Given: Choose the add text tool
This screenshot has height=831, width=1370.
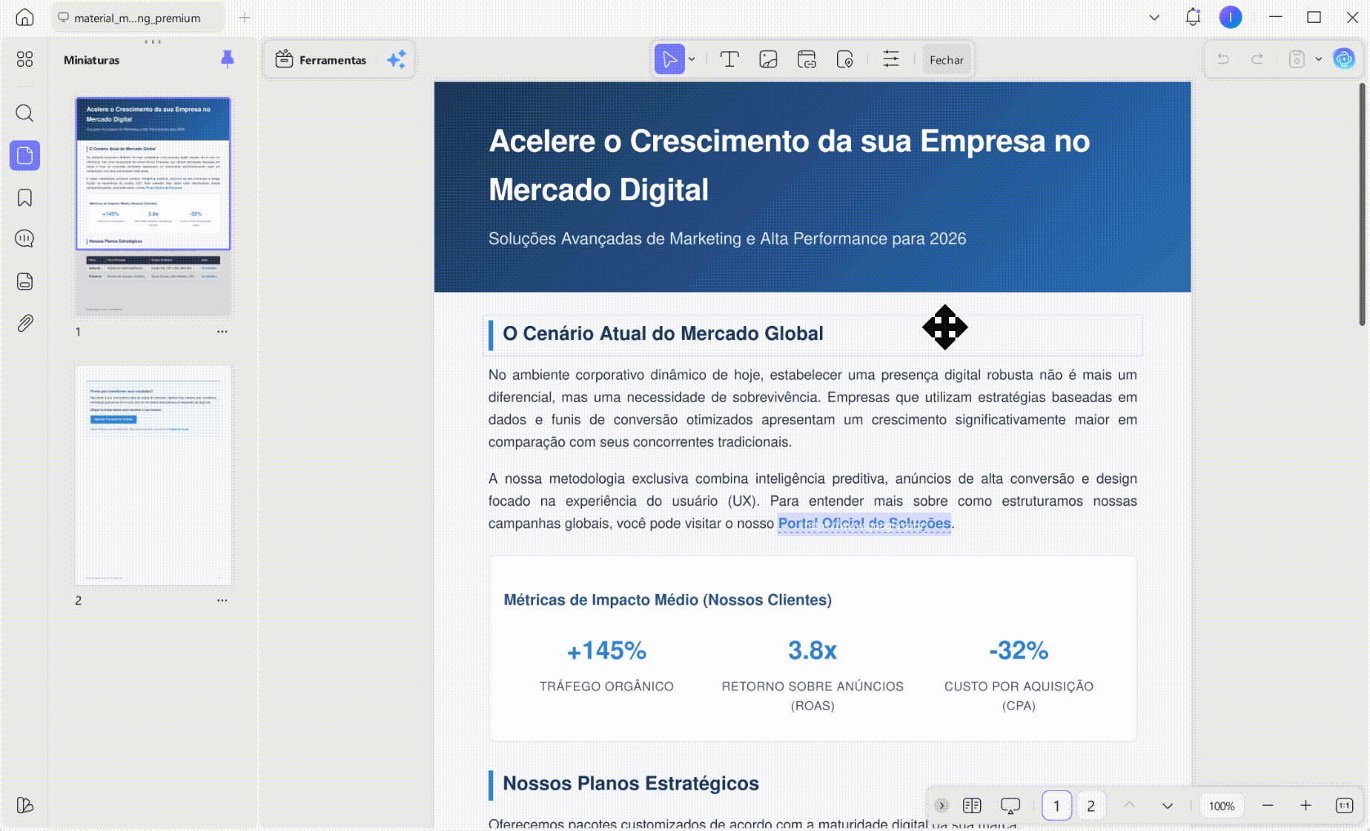Looking at the screenshot, I should coord(729,59).
